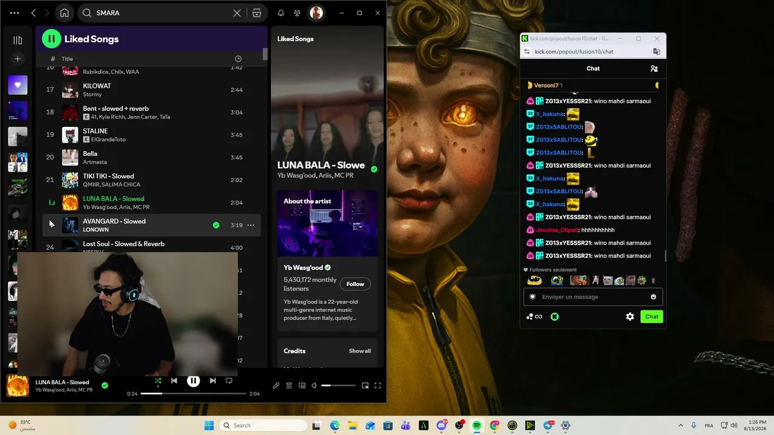The image size is (774, 435).
Task: Toggle shuffle in Spotify player
Action: pos(158,381)
